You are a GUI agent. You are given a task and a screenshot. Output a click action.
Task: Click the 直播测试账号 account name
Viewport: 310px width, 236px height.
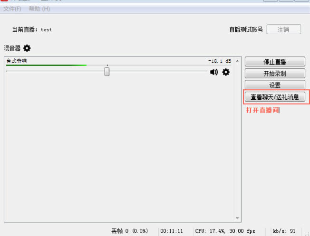click(x=246, y=29)
